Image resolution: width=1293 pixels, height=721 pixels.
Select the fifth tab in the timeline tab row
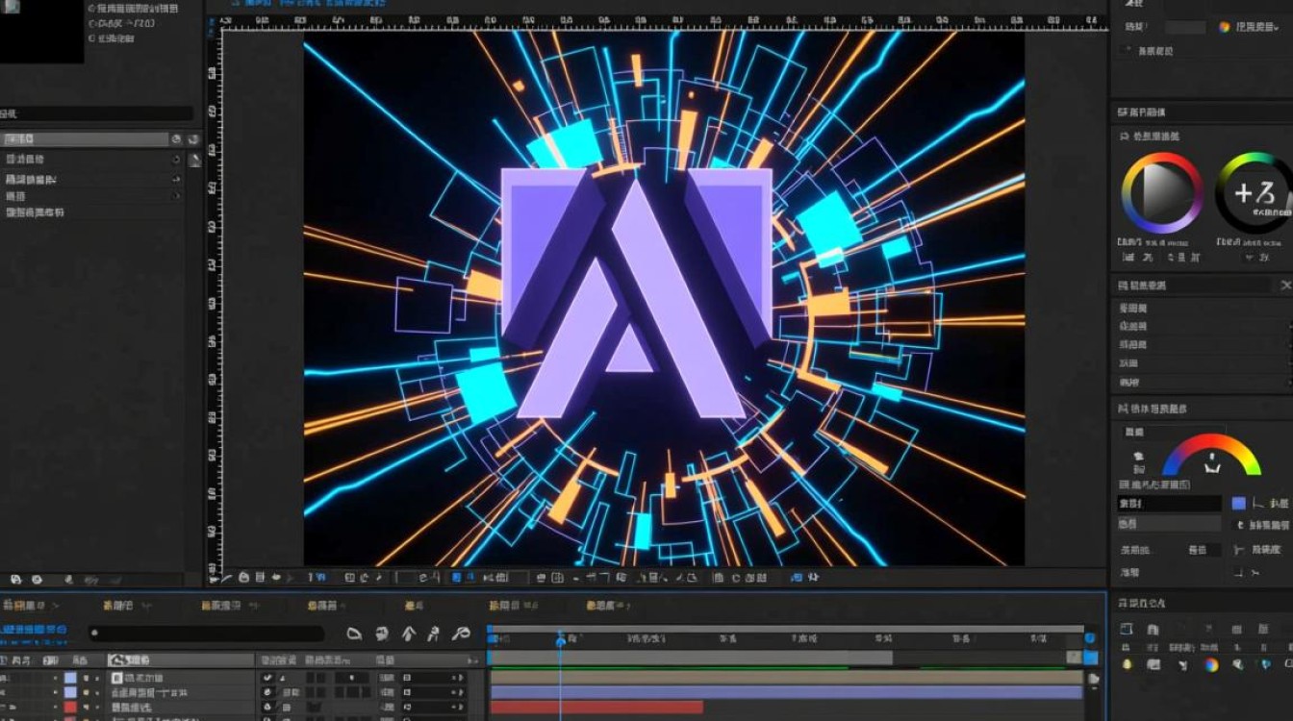pyautogui.click(x=415, y=606)
